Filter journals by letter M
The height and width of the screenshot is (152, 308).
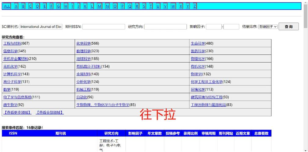(x=100, y=6)
